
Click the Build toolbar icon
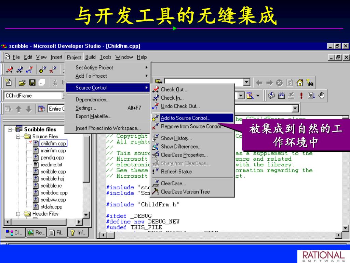click(281, 96)
